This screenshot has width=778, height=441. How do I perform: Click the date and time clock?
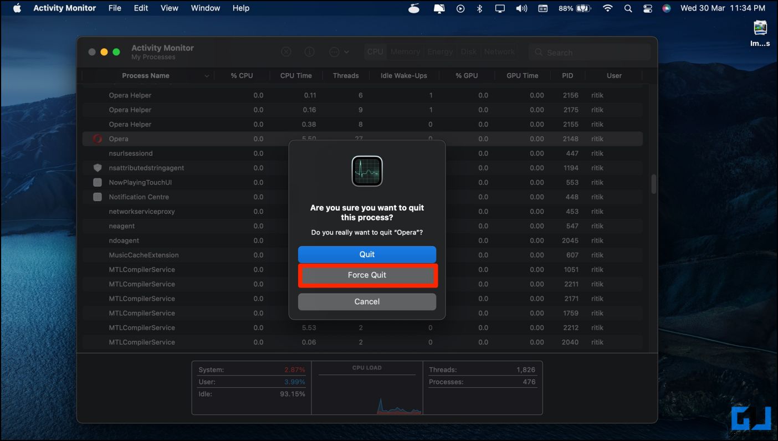[x=723, y=8]
